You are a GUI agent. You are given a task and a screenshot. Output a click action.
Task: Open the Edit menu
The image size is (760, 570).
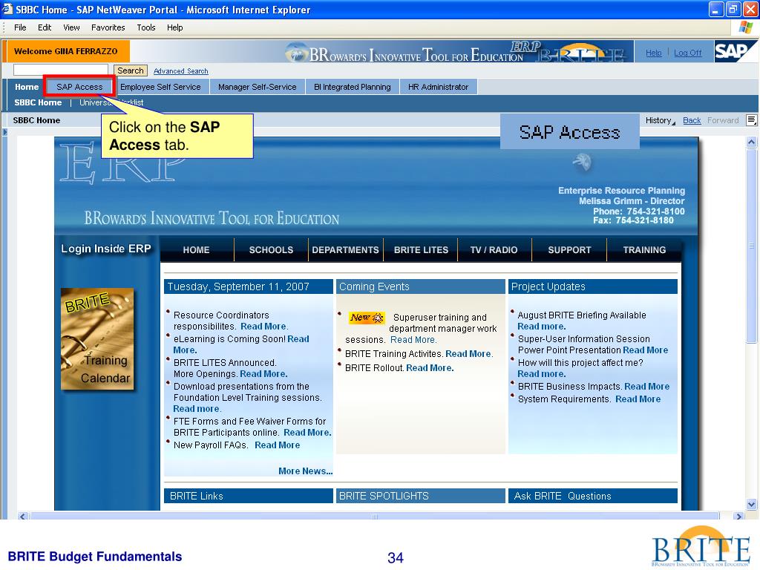pos(45,27)
